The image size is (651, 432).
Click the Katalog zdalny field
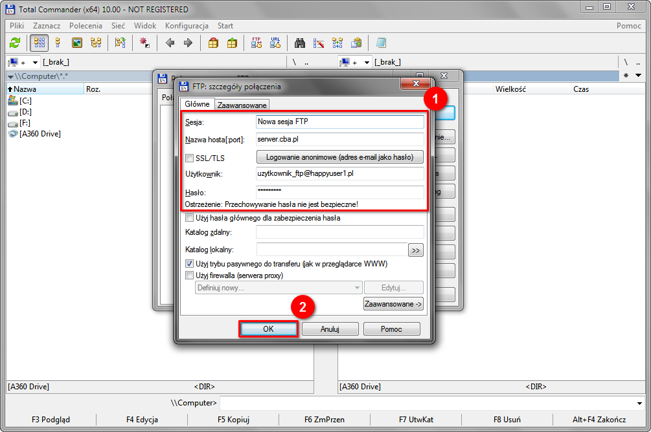point(340,232)
